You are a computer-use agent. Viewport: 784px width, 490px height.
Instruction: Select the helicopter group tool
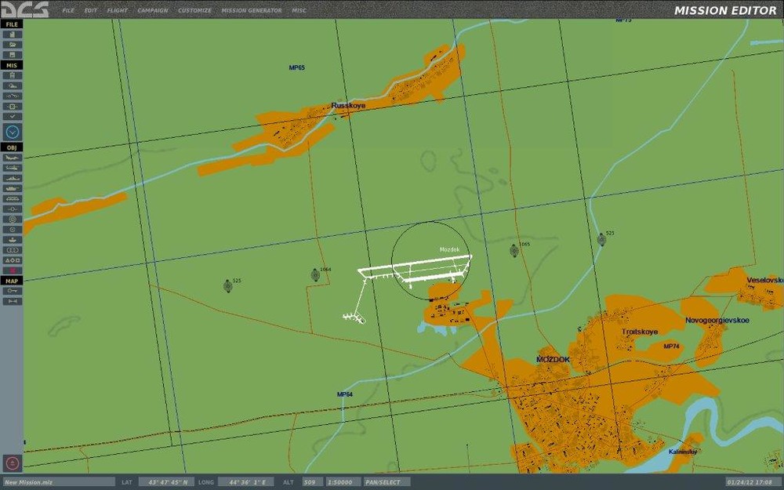pos(12,168)
